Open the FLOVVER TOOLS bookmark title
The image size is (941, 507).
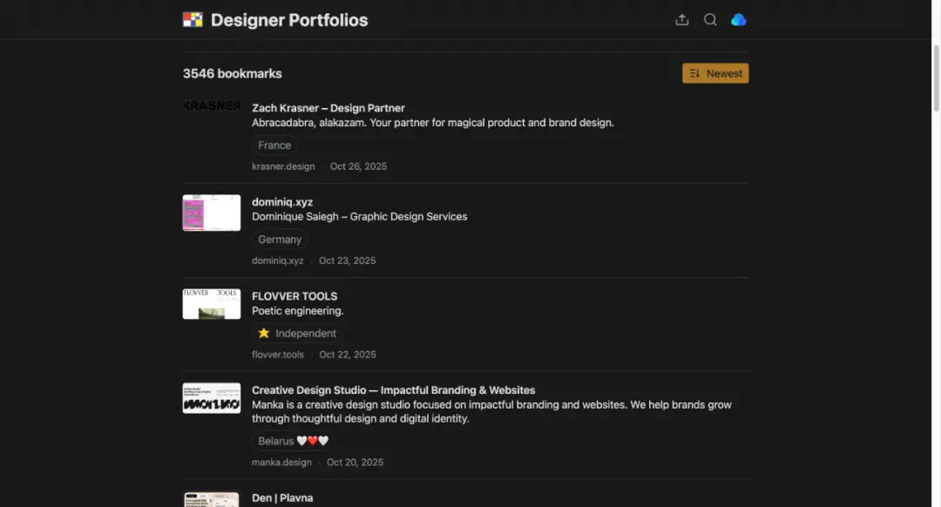click(x=294, y=296)
